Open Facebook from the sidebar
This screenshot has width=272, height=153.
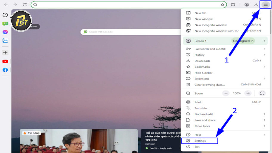coord(5,70)
